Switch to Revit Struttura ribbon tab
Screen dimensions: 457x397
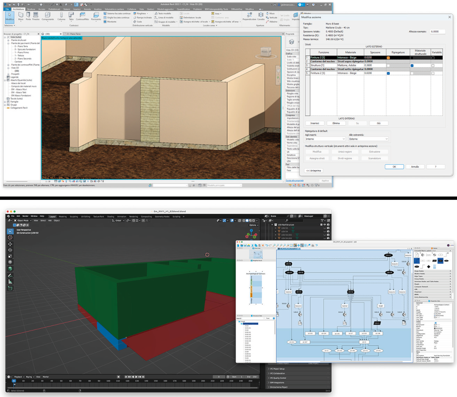(31, 9)
